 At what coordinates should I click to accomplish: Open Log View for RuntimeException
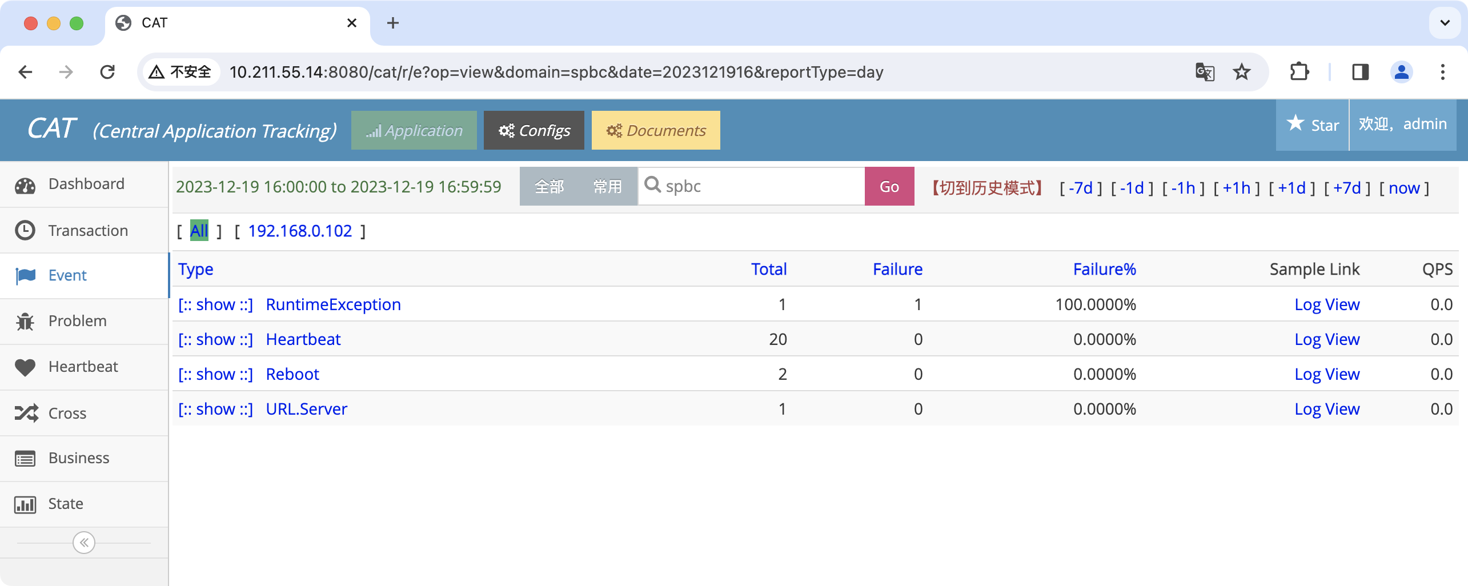(1327, 304)
